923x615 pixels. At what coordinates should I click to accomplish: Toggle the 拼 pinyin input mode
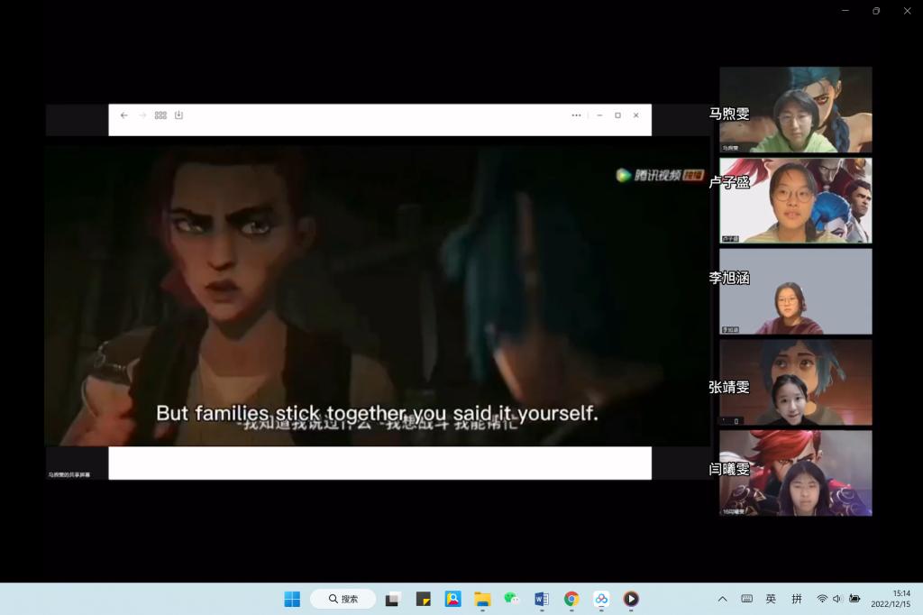797,599
